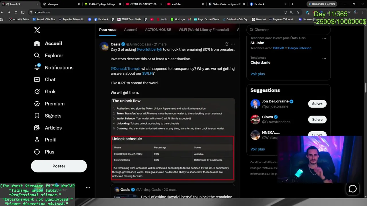
Task: Click browser back arrow
Action: click(x=2, y=12)
